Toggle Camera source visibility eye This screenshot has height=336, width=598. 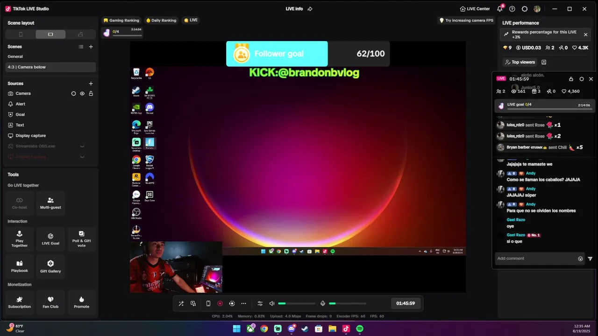tap(82, 93)
